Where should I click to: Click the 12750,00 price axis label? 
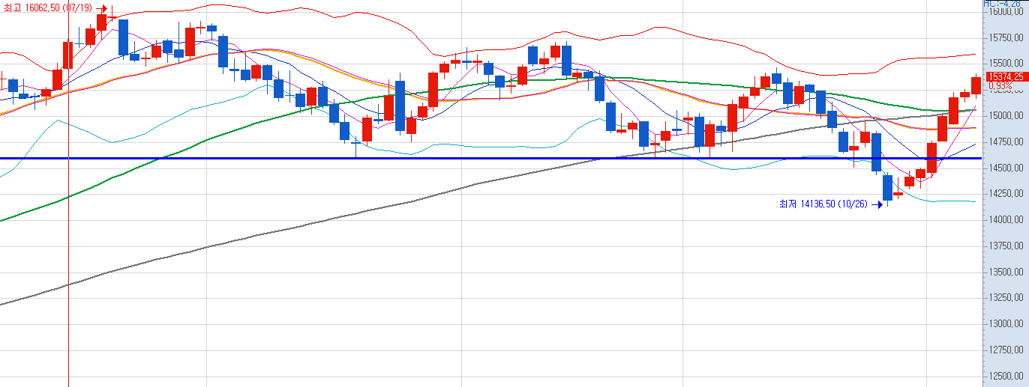(1006, 350)
